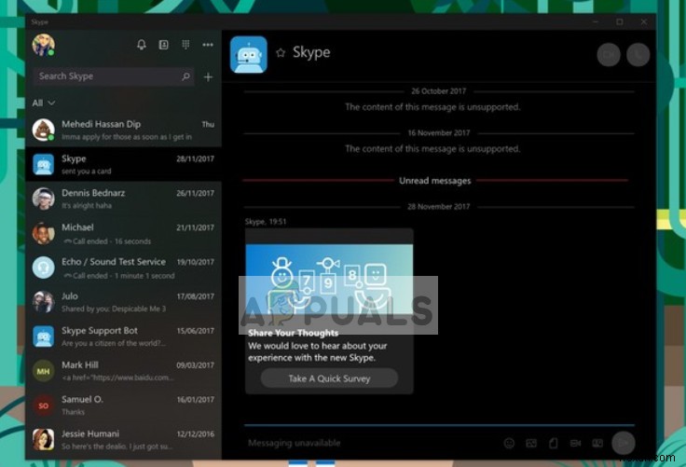Click the '28 November 2017' date label
Image resolution: width=686 pixels, height=467 pixels.
tap(439, 206)
